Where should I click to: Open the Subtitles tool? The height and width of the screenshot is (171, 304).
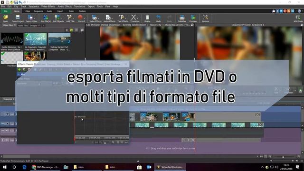[x=182, y=19]
